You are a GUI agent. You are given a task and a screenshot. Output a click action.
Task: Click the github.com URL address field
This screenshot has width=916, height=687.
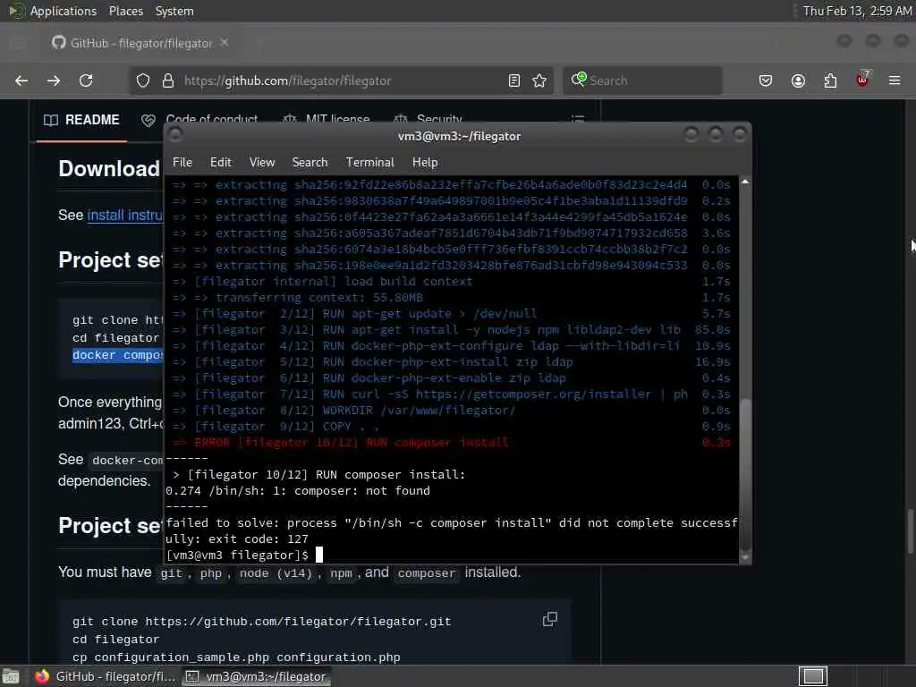tap(339, 81)
